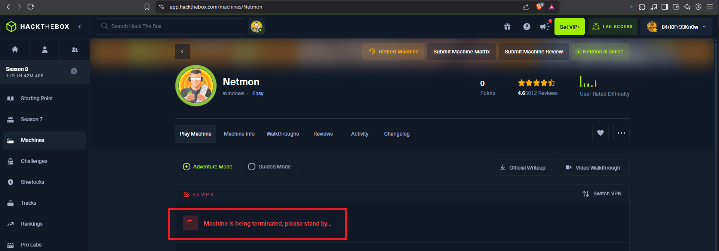This screenshot has width=719, height=251.
Task: Open the Brave shields lion icon
Action: coord(539,7)
